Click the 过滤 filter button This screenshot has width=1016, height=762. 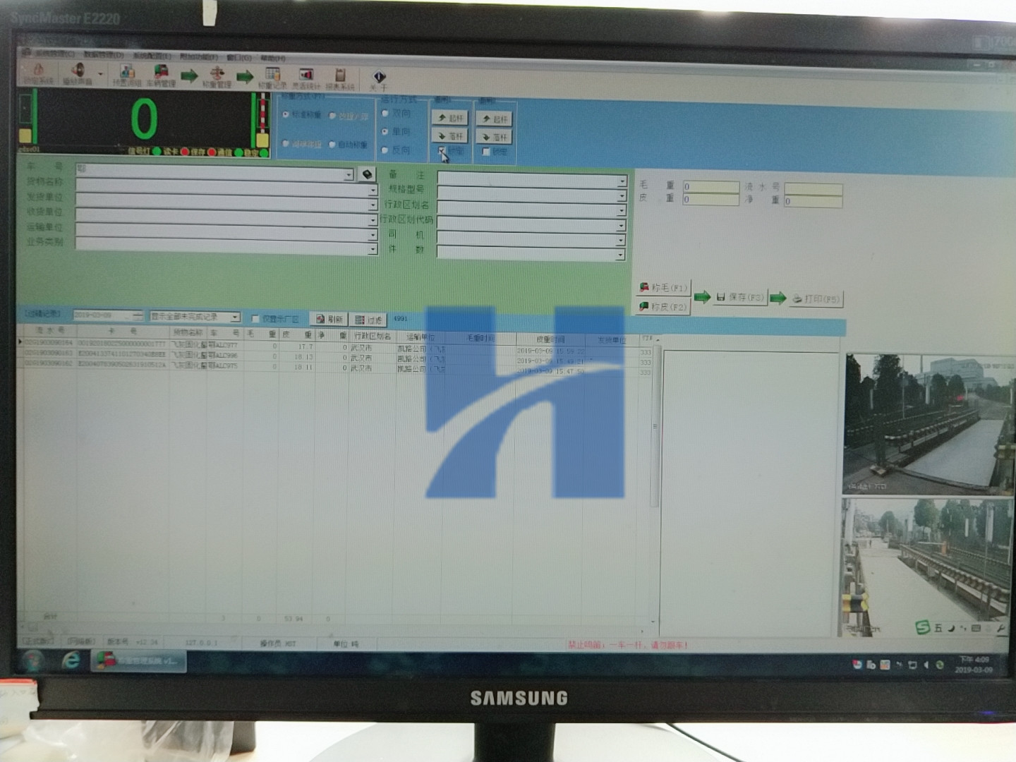tap(368, 320)
